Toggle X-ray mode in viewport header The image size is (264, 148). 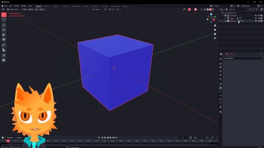(x=202, y=9)
